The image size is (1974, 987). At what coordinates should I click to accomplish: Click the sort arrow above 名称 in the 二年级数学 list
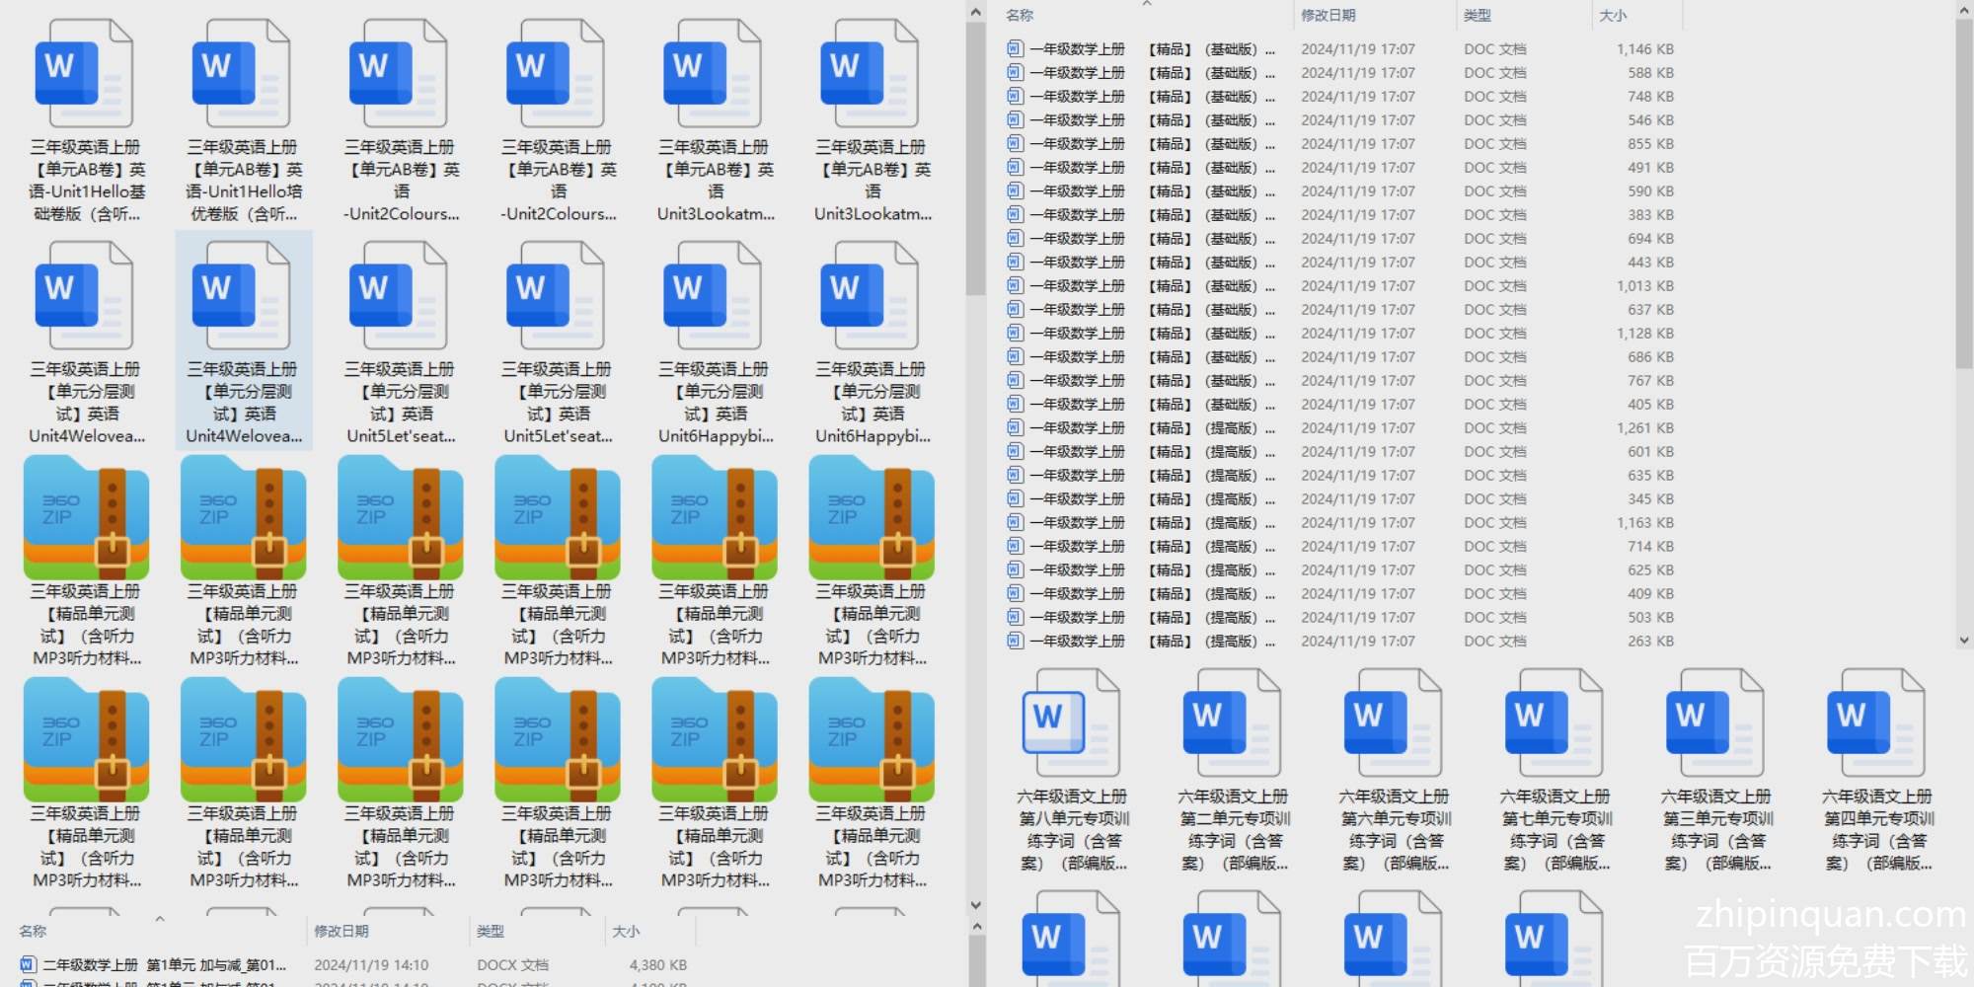159,919
